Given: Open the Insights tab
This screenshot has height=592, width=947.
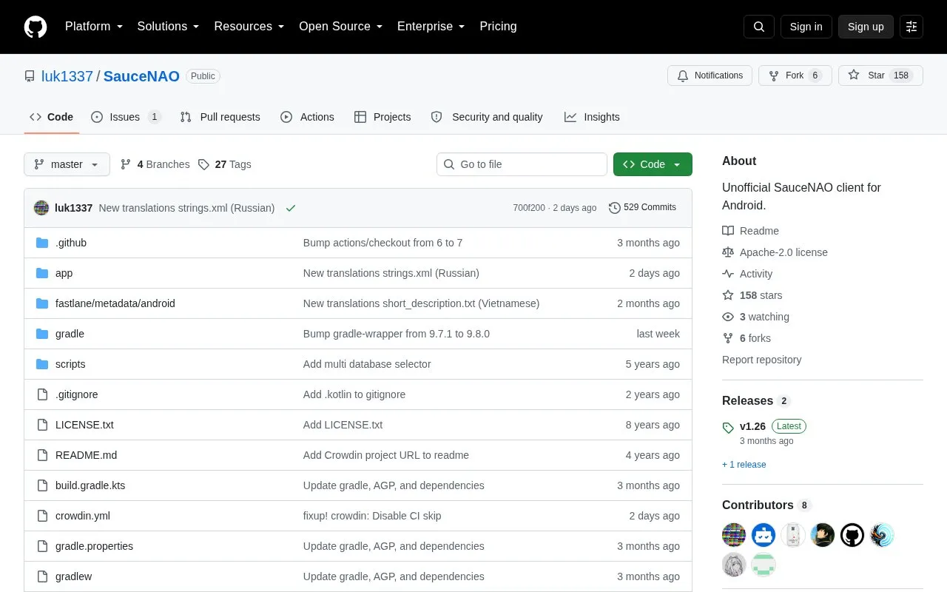Looking at the screenshot, I should (x=592, y=117).
